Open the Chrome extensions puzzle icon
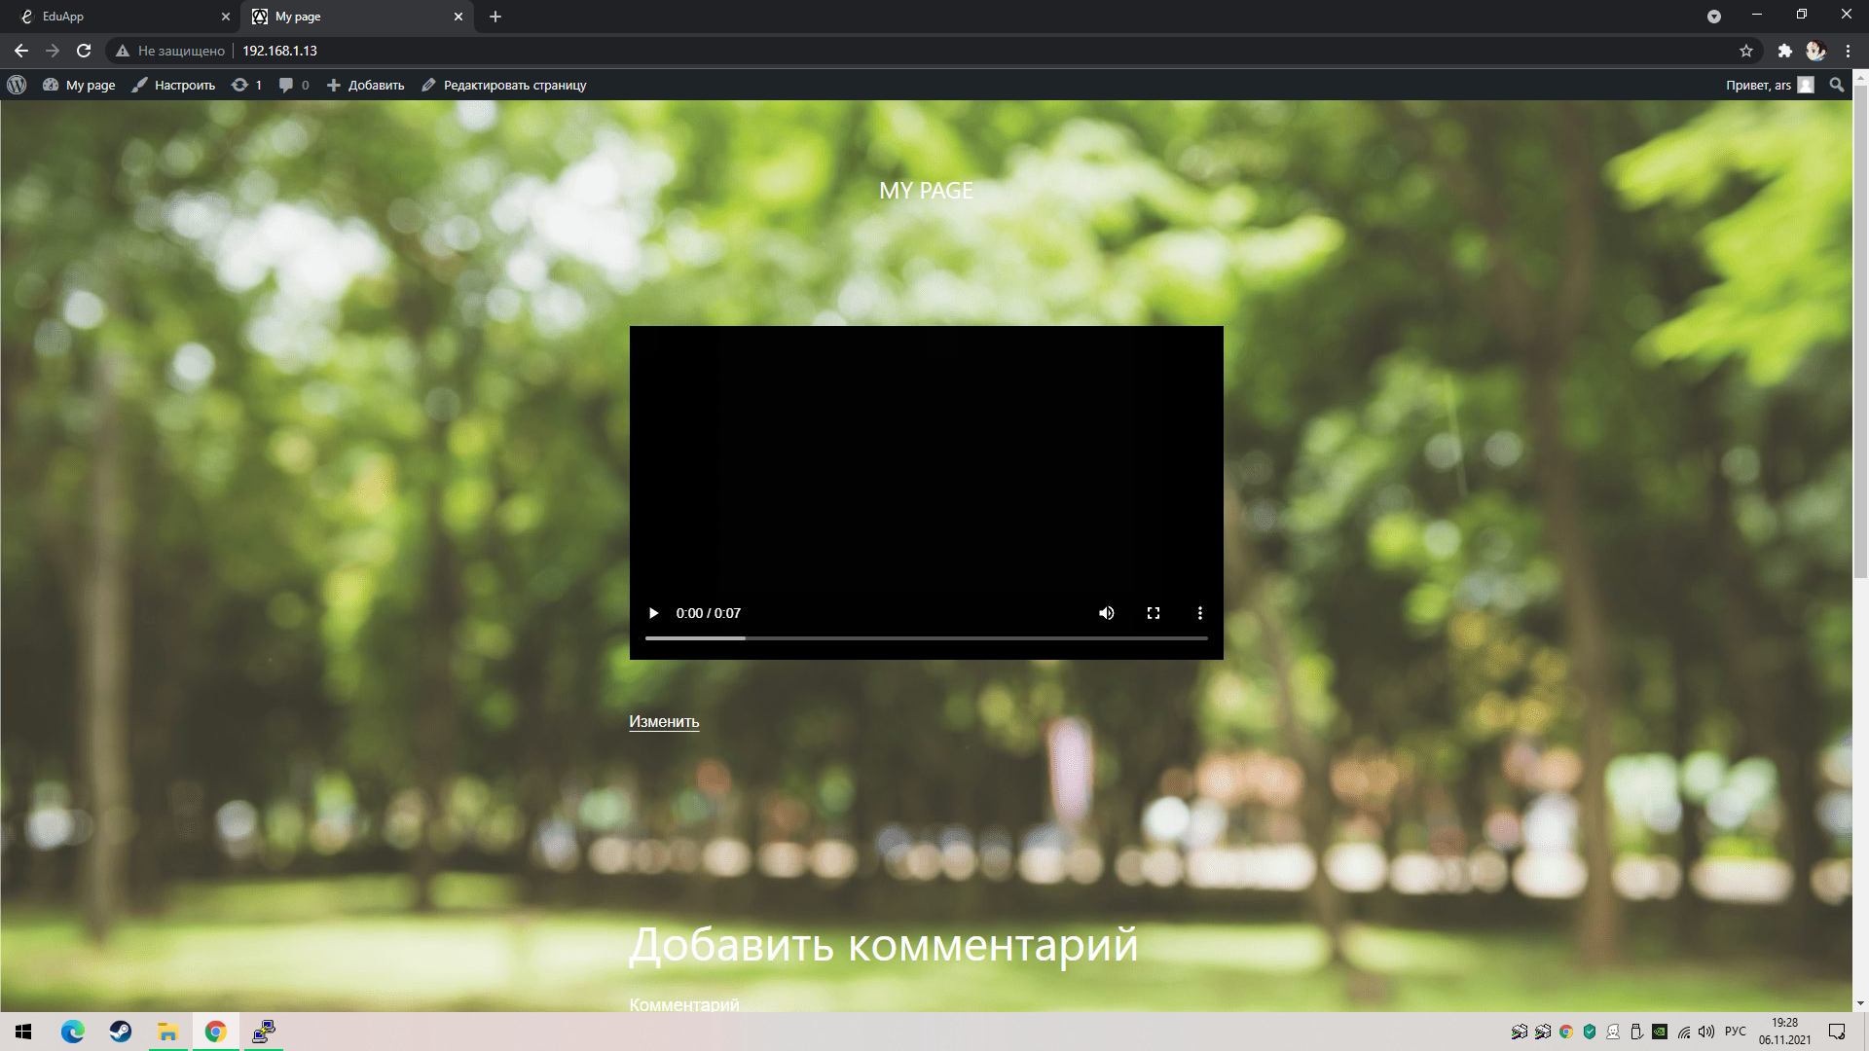The width and height of the screenshot is (1869, 1051). [1784, 51]
